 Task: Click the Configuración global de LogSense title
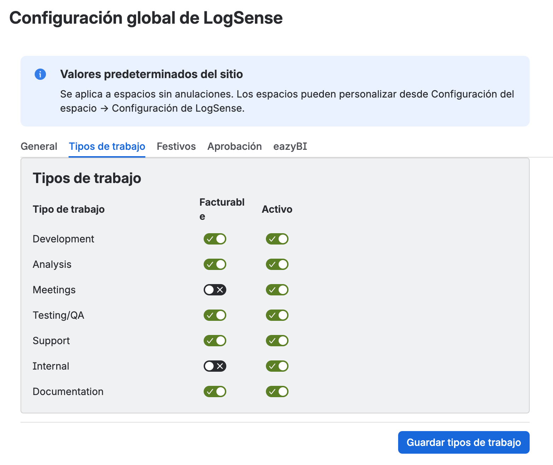[146, 18]
